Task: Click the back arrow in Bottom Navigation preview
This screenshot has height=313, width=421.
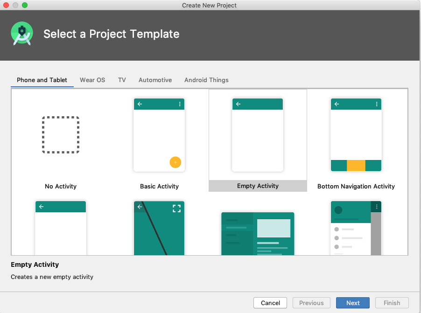Action: point(337,104)
